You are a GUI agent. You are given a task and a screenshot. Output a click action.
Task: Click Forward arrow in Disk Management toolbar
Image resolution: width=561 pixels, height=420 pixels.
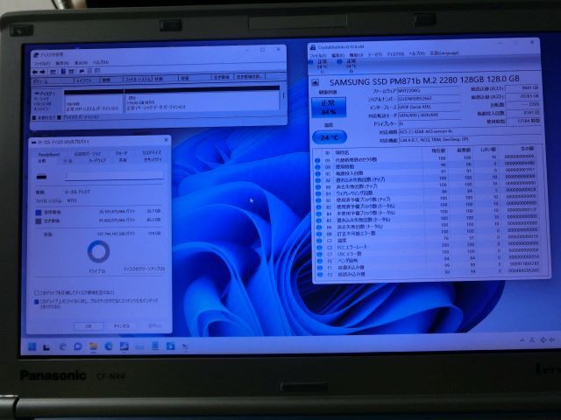pos(43,72)
